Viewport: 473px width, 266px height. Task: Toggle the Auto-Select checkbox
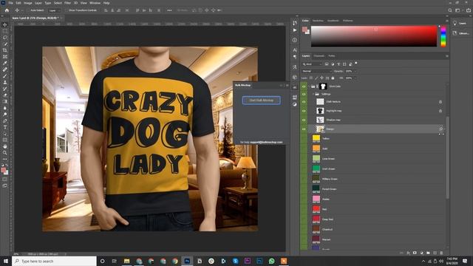click(28, 10)
